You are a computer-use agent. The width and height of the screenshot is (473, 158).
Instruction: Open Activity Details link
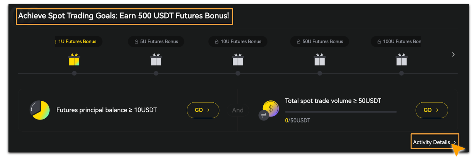pos(434,142)
